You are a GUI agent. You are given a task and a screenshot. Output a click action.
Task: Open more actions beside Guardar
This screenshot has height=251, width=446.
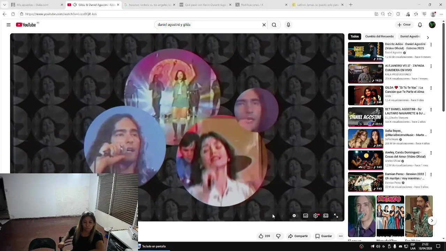coord(341,236)
